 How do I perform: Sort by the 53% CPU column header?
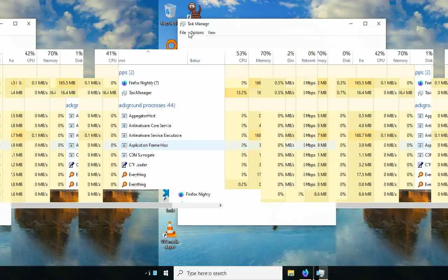(237, 57)
